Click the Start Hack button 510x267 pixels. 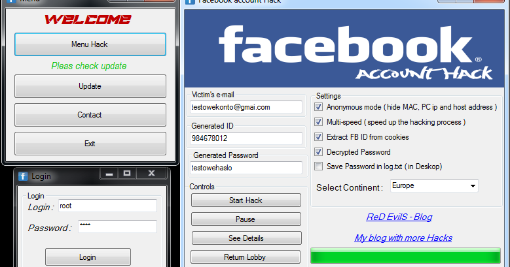[246, 200]
